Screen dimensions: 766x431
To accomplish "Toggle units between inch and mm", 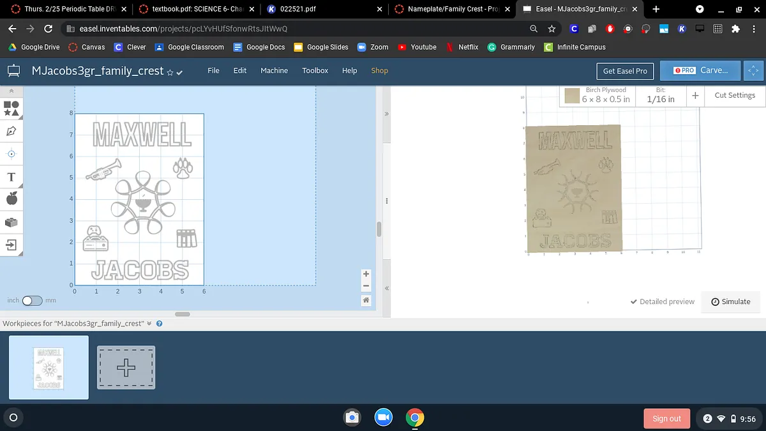I will [x=32, y=300].
